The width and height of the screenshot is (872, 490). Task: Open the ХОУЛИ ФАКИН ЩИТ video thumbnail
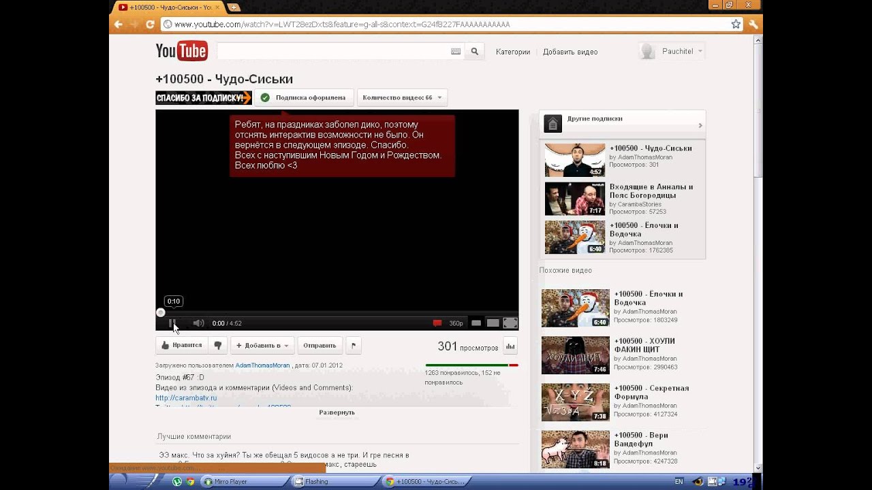pos(576,355)
